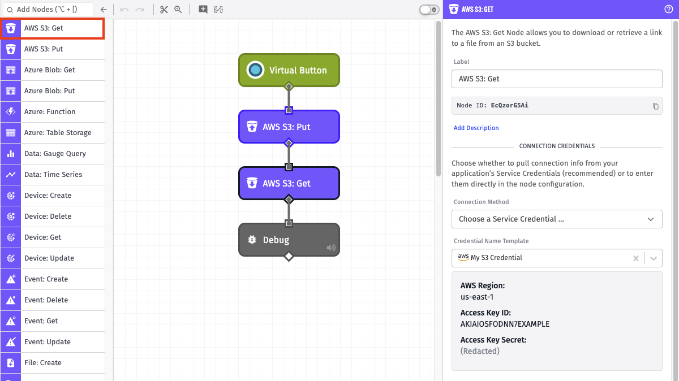
Task: Open the zoom magnifier tool
Action: click(x=178, y=10)
